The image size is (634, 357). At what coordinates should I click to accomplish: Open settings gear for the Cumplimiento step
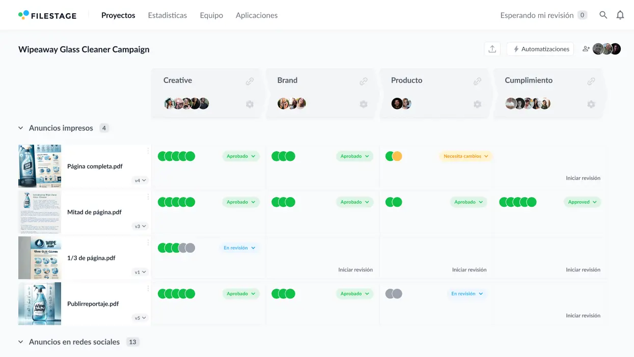point(591,103)
